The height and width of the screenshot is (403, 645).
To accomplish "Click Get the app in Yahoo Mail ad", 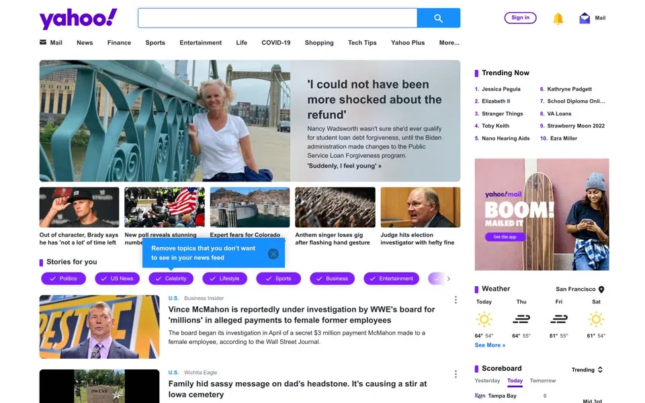I will (x=505, y=237).
